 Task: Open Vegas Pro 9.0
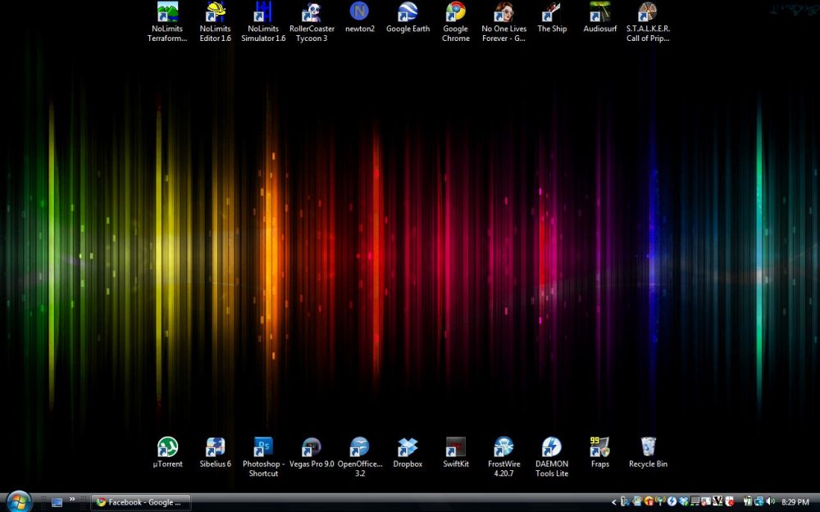click(310, 449)
